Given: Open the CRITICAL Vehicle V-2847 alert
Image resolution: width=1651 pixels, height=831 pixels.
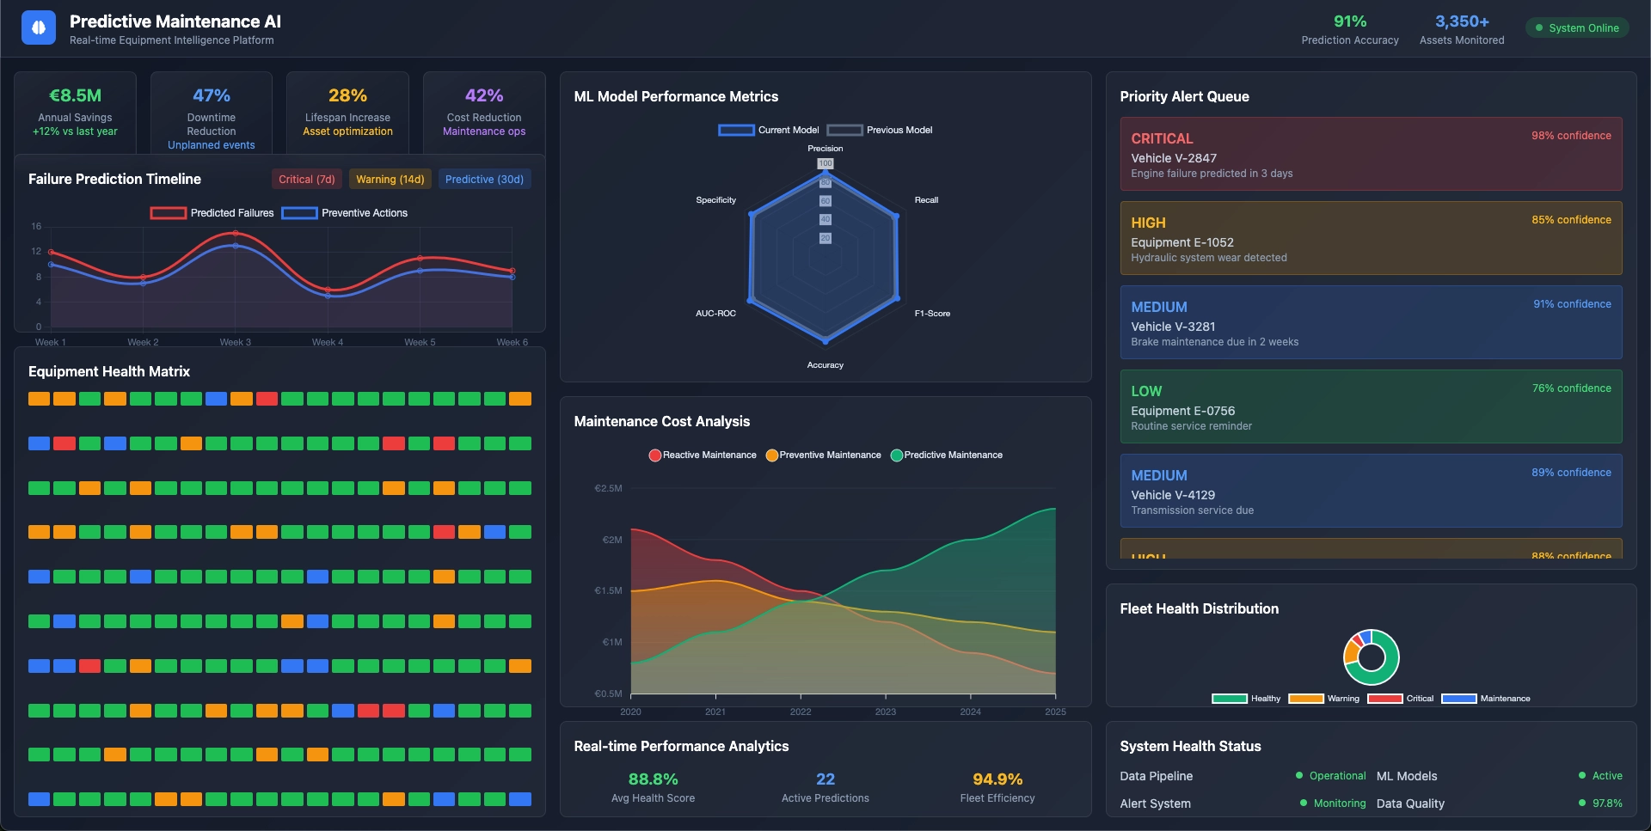Looking at the screenshot, I should [1371, 154].
